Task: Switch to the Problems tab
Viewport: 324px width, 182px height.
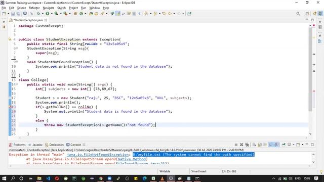Action: coord(17,145)
